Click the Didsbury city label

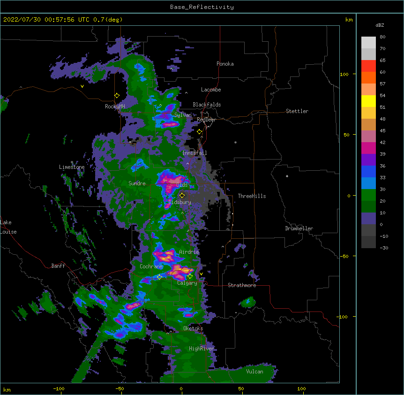pos(180,202)
